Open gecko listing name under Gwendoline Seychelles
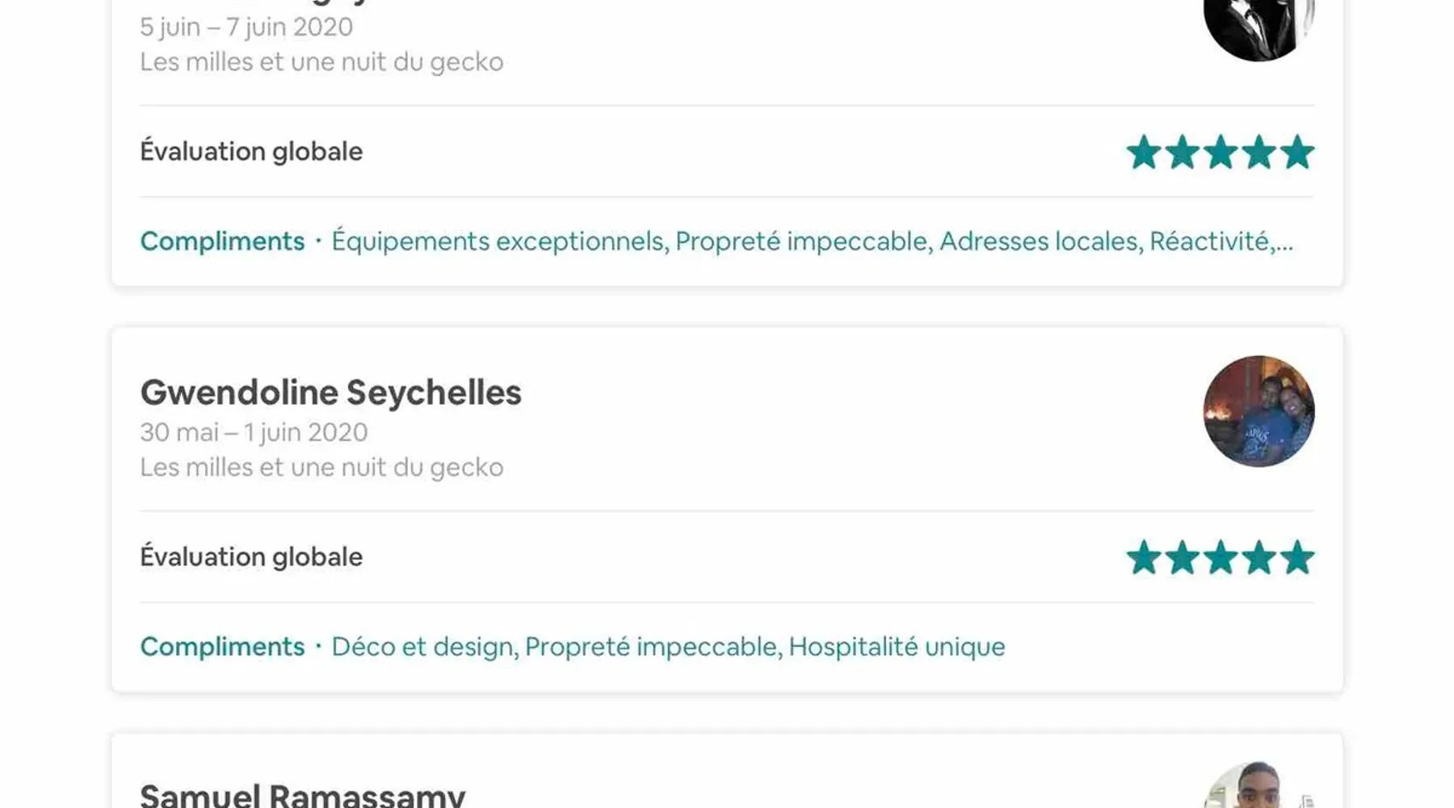 click(321, 467)
